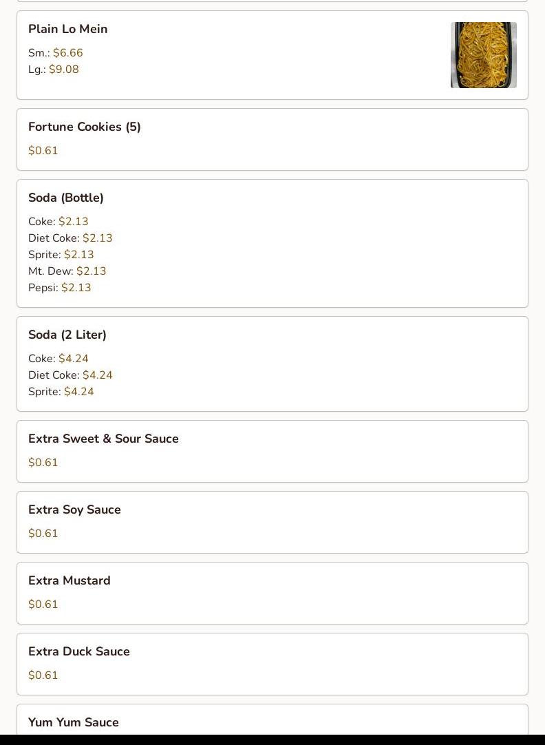
Task: Pick the 2 Liter Coke $4.24 option
Action: [x=58, y=358]
